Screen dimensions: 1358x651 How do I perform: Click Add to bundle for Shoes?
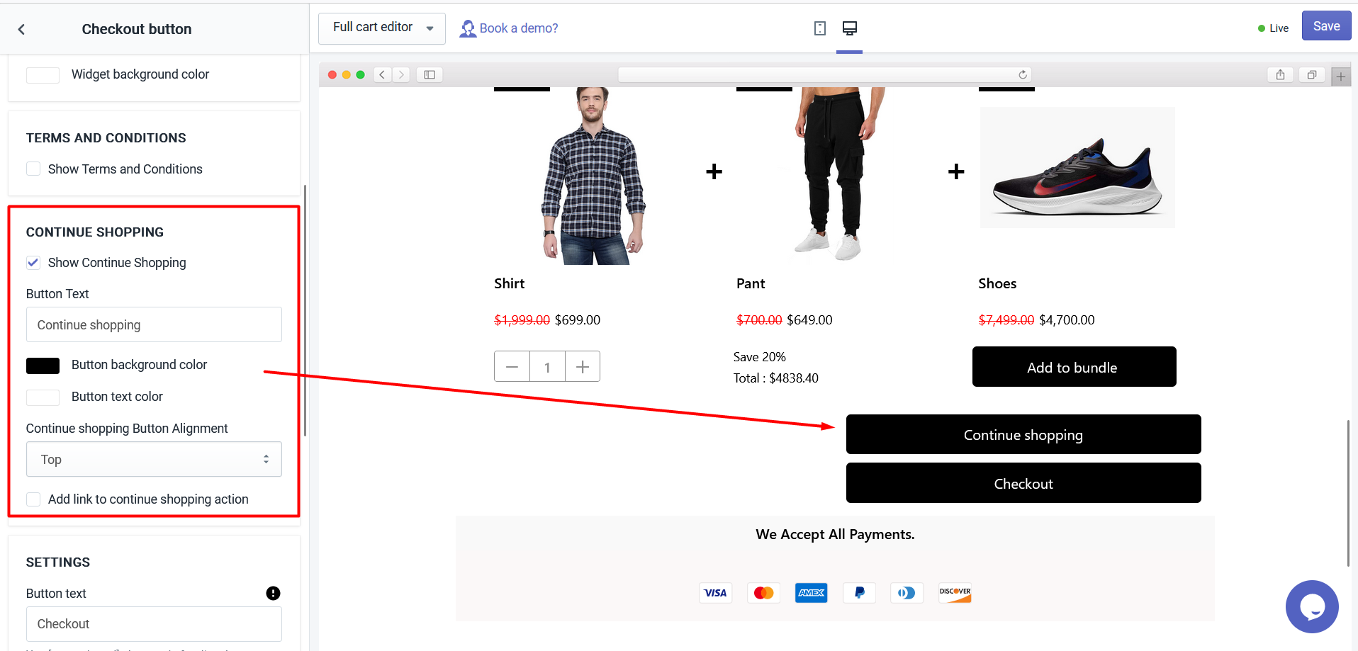coord(1073,367)
